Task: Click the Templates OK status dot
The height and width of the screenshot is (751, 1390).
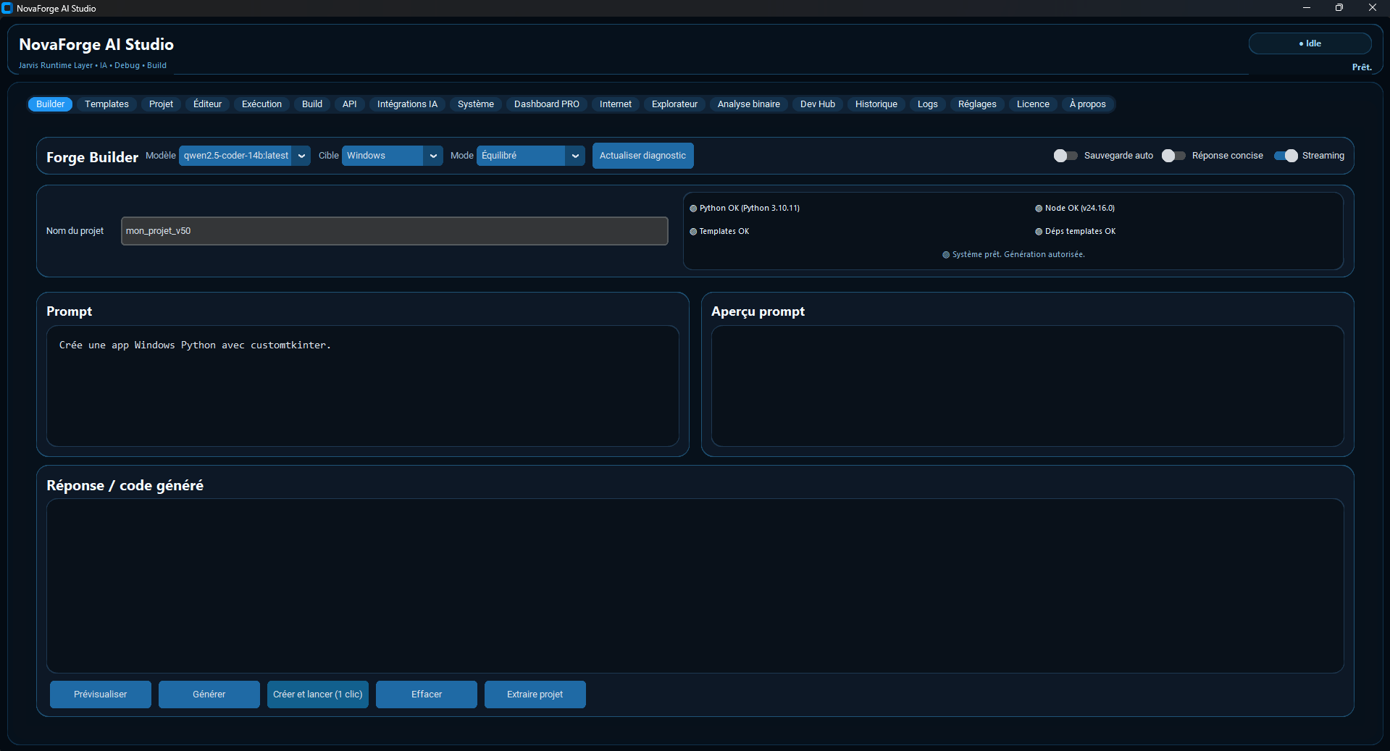Action: click(x=693, y=232)
